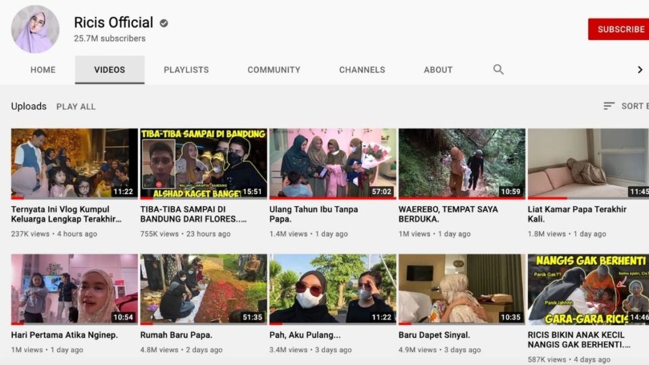Click title WAEREBO, TEMPAT SAYA BERDUKA
The height and width of the screenshot is (365, 649).
pyautogui.click(x=448, y=214)
